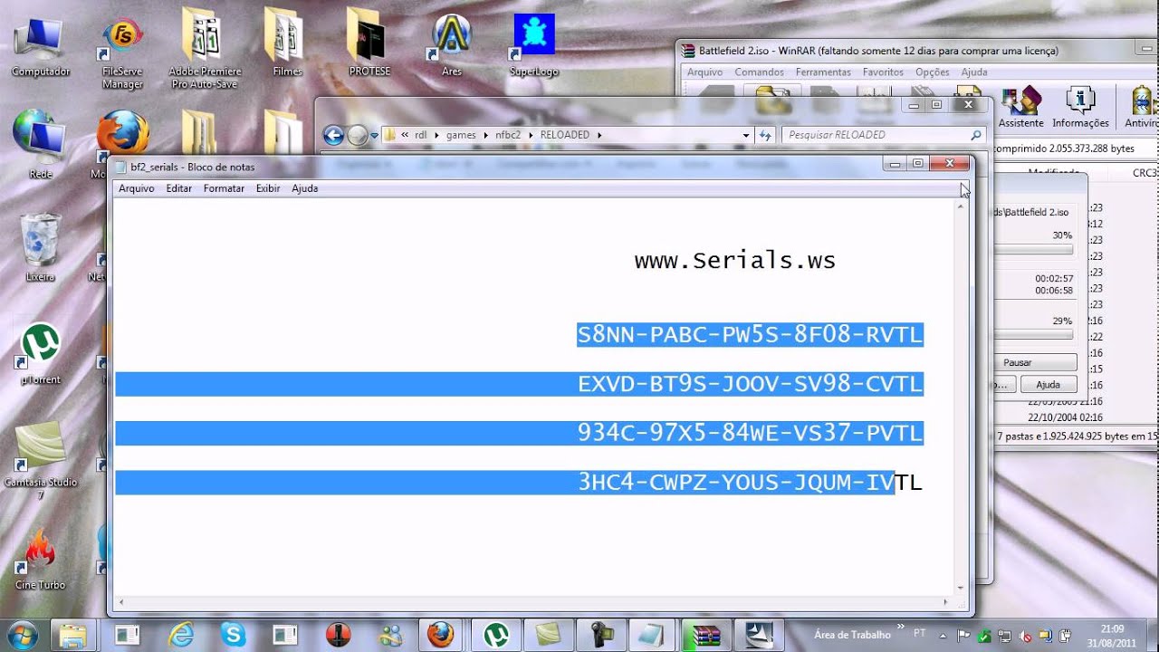Click the www.Serials.ws text line in Notepad
Screen dimensions: 1159x652
[x=734, y=261]
